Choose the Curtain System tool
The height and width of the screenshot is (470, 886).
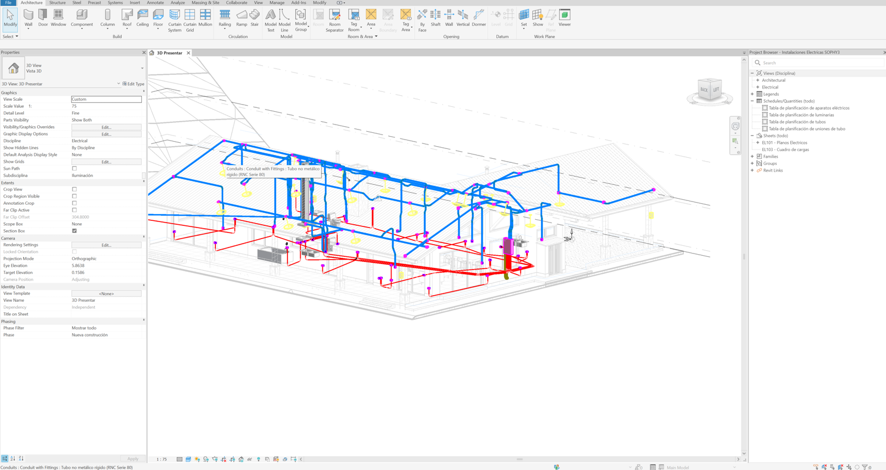click(174, 20)
